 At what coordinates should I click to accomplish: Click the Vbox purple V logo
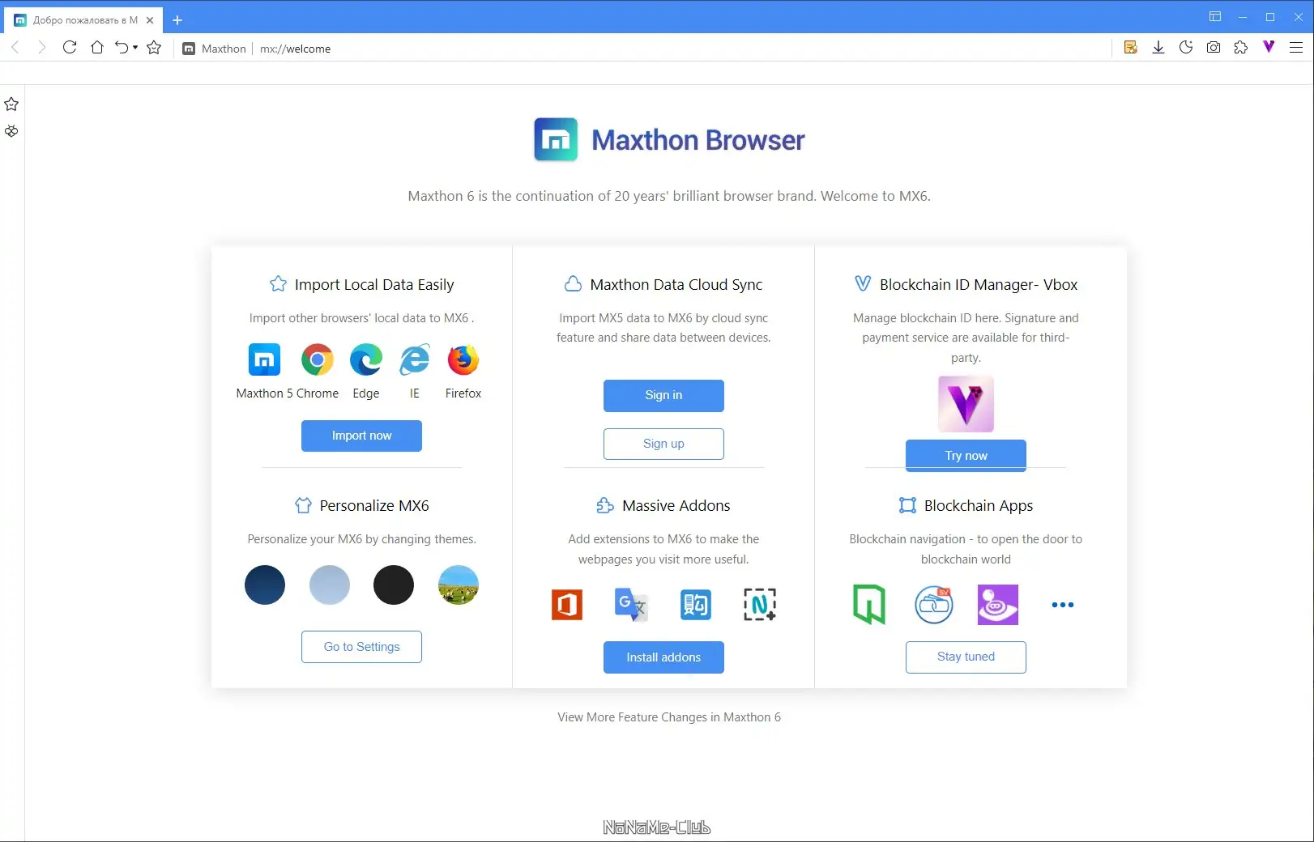click(x=966, y=404)
